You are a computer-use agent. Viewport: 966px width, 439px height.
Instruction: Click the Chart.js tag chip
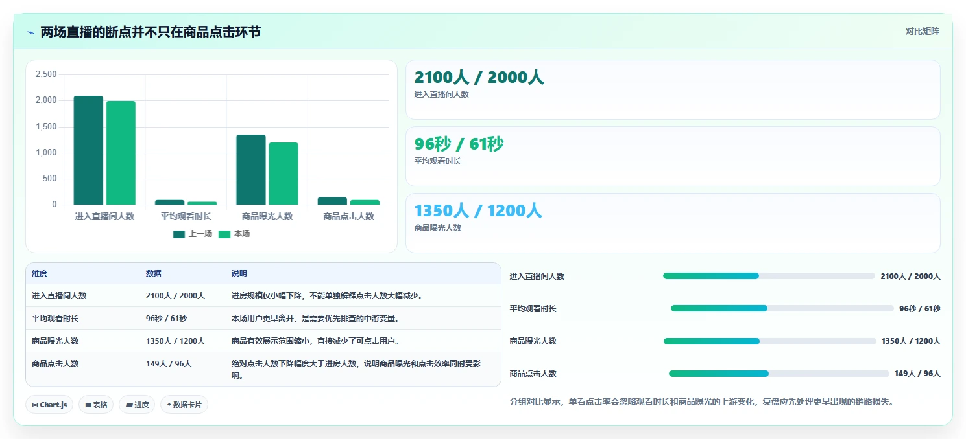49,405
